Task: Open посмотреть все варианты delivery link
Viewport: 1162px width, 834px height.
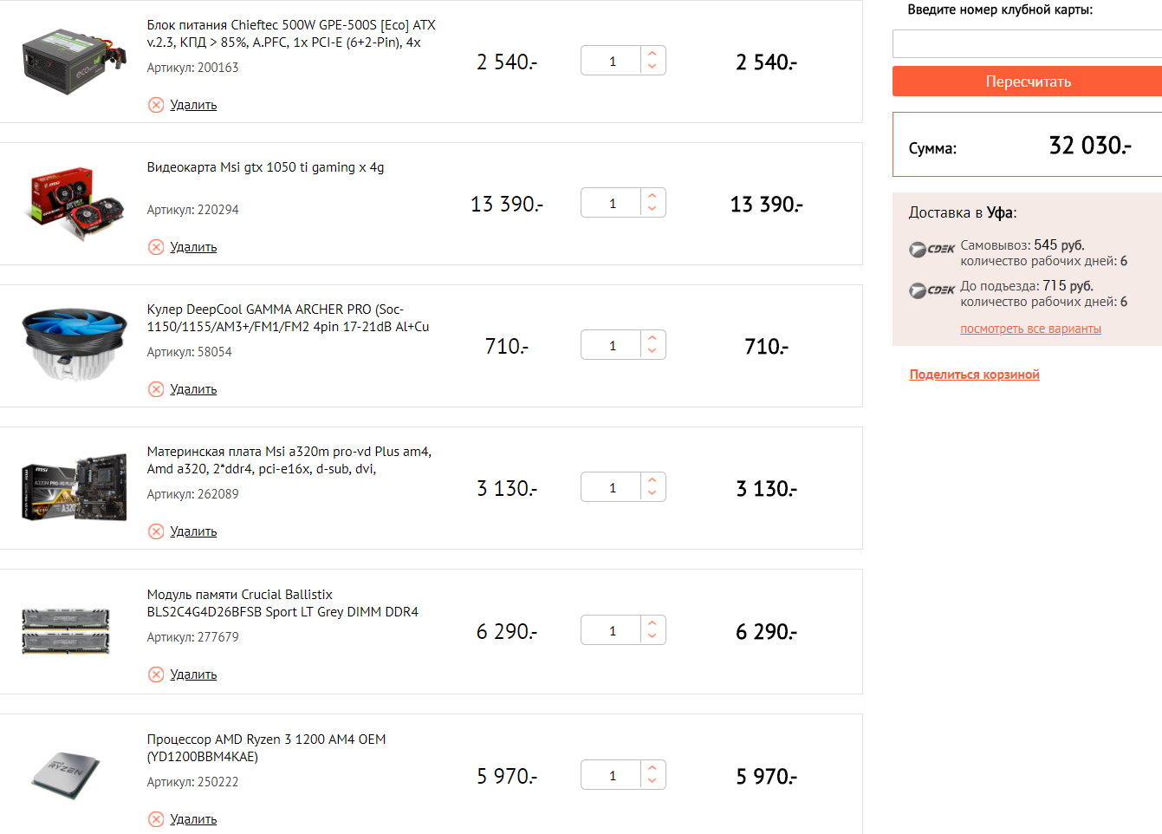Action: 1030,329
